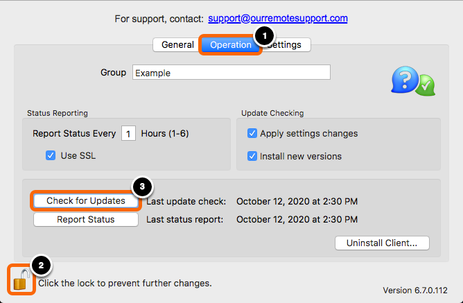Viewport: 463px width, 303px height.
Task: Open the support@ourremotesupport.com email link
Action: (x=277, y=18)
